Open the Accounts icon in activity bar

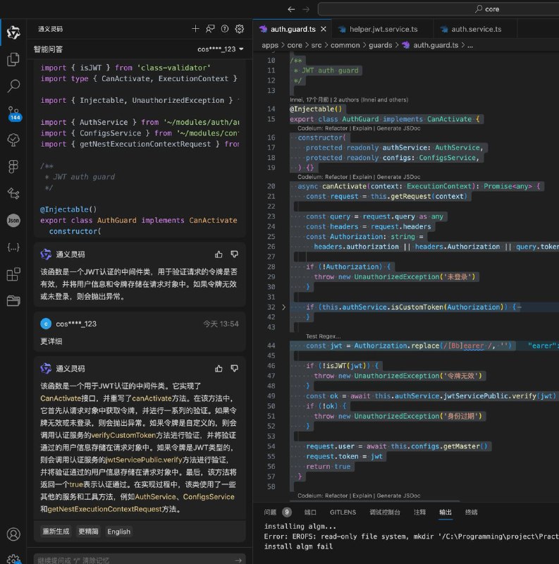click(x=13, y=534)
